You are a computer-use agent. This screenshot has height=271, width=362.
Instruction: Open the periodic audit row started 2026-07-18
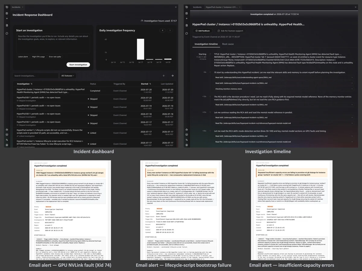95,115
